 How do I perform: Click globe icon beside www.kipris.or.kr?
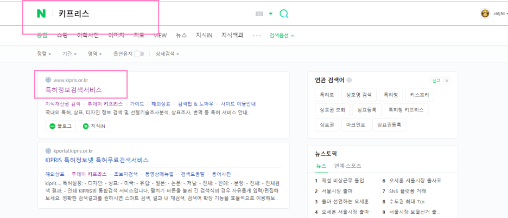tap(48, 80)
